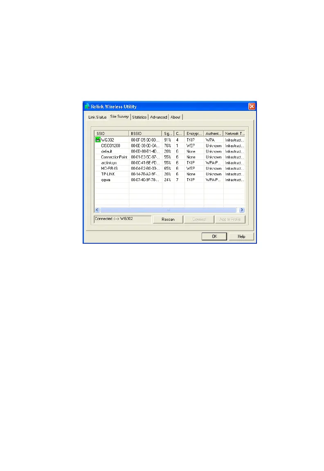Switch to the Link Status tab
This screenshot has width=324, height=471.
[97, 117]
